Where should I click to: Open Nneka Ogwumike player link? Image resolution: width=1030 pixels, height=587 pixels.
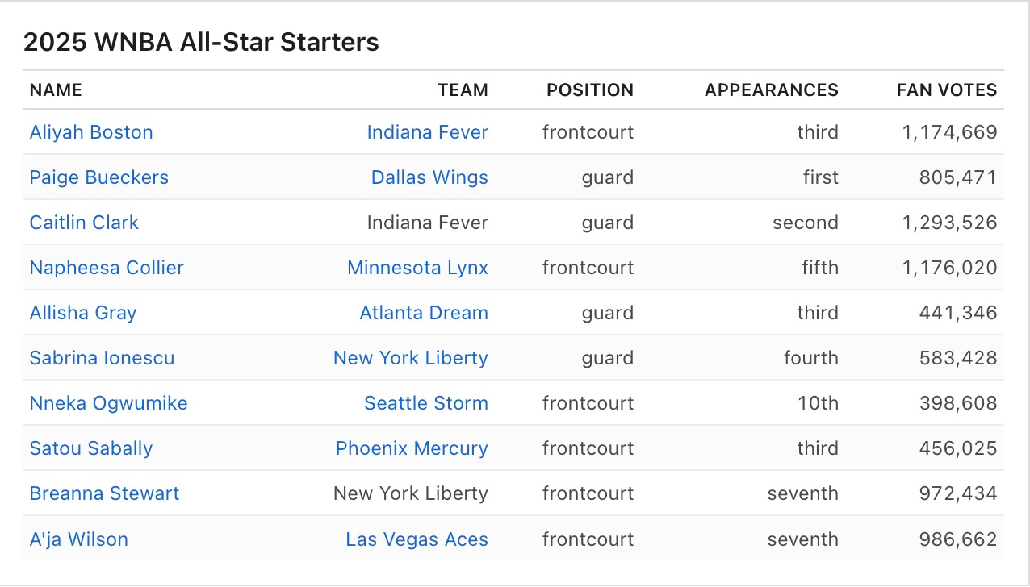click(109, 403)
